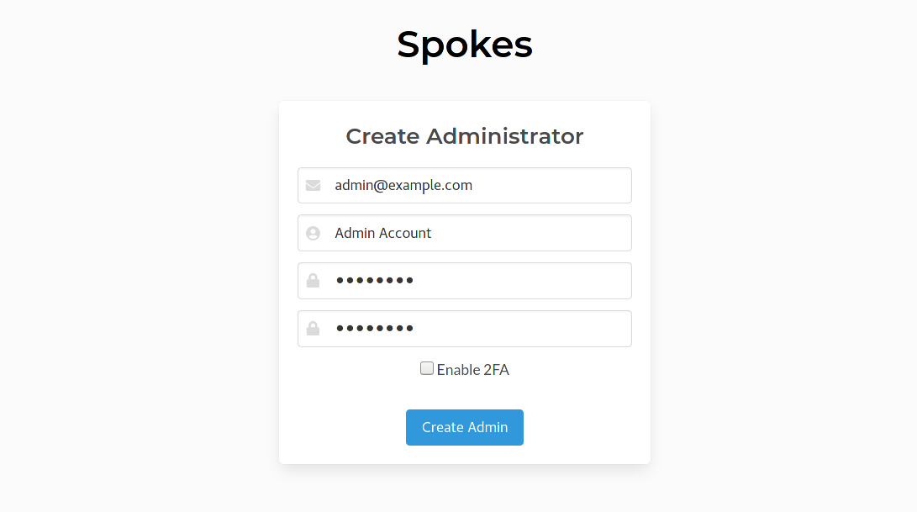The width and height of the screenshot is (917, 512).
Task: Click the password dots in first password field
Action: [x=375, y=281]
